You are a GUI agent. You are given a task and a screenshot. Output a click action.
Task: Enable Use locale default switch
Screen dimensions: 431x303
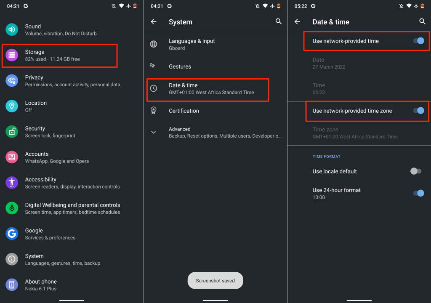415,171
